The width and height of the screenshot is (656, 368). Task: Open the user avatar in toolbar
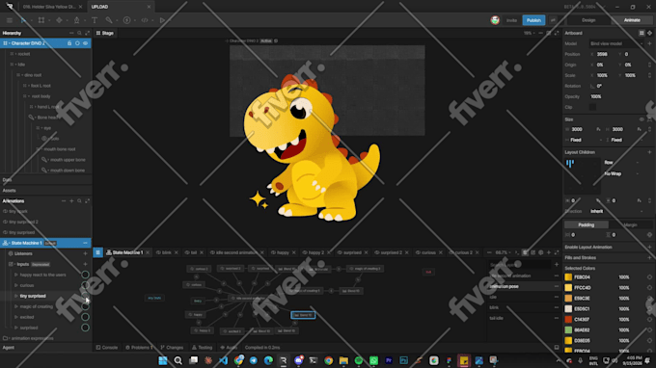[495, 20]
